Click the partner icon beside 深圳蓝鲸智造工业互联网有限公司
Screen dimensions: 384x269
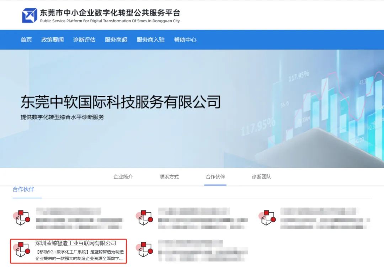[22, 249]
